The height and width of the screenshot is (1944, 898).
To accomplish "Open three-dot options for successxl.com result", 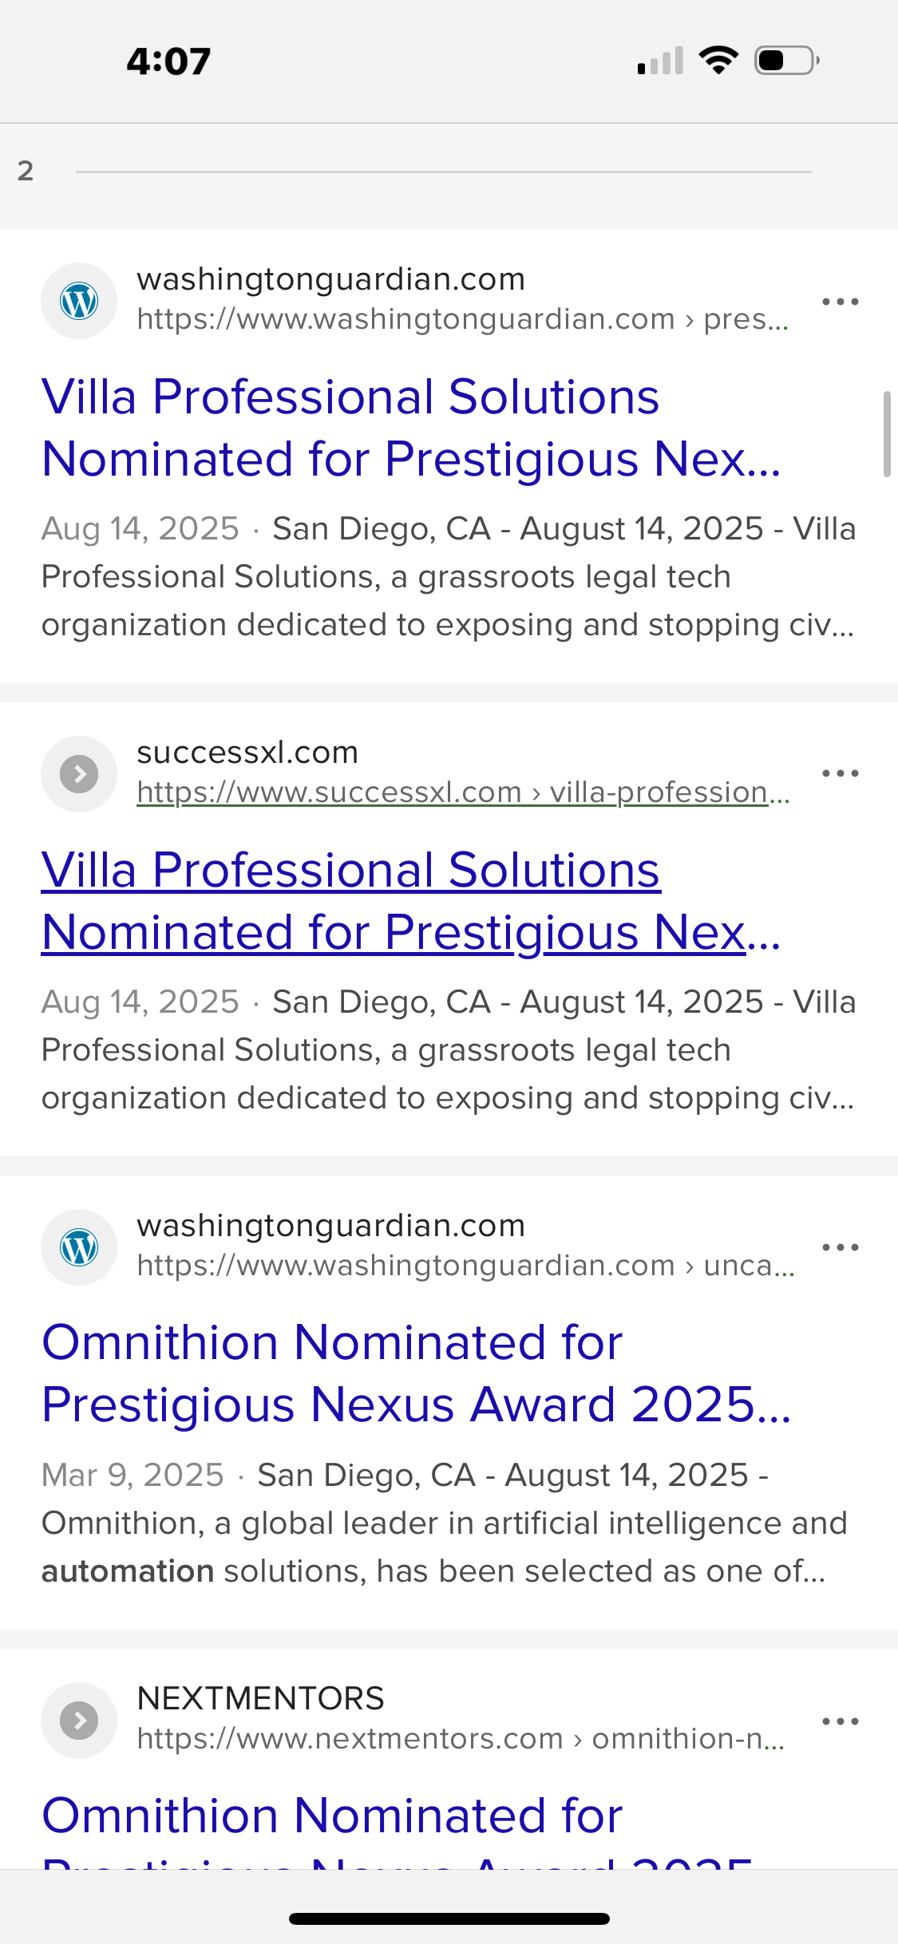I will pos(840,773).
